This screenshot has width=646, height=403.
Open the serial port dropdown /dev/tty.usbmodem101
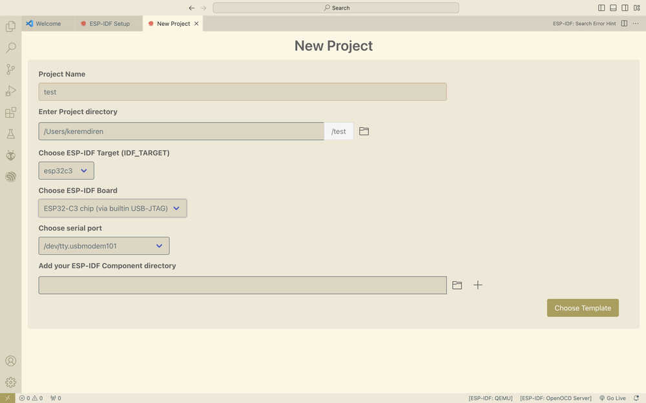(x=103, y=246)
